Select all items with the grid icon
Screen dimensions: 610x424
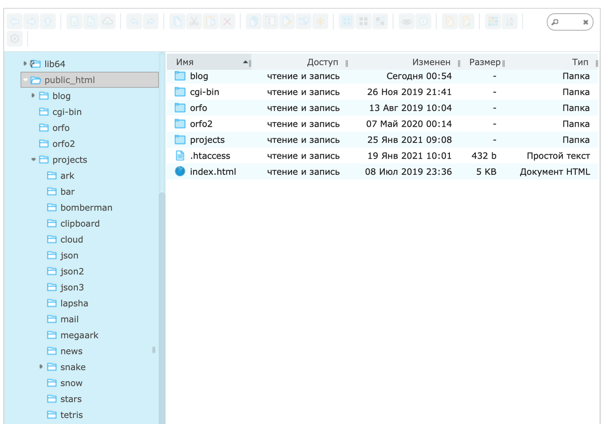(x=347, y=22)
